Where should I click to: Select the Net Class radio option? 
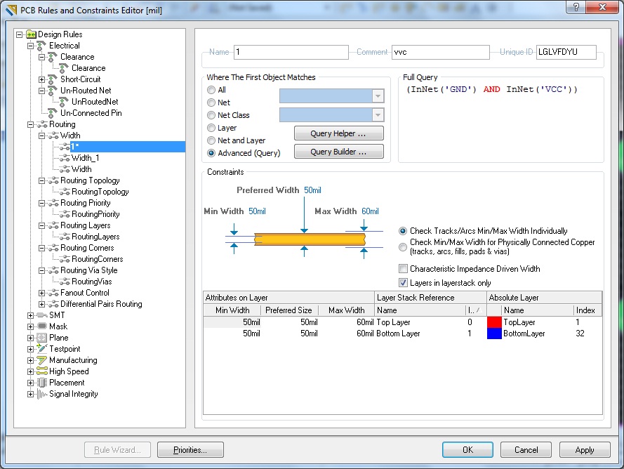point(211,115)
